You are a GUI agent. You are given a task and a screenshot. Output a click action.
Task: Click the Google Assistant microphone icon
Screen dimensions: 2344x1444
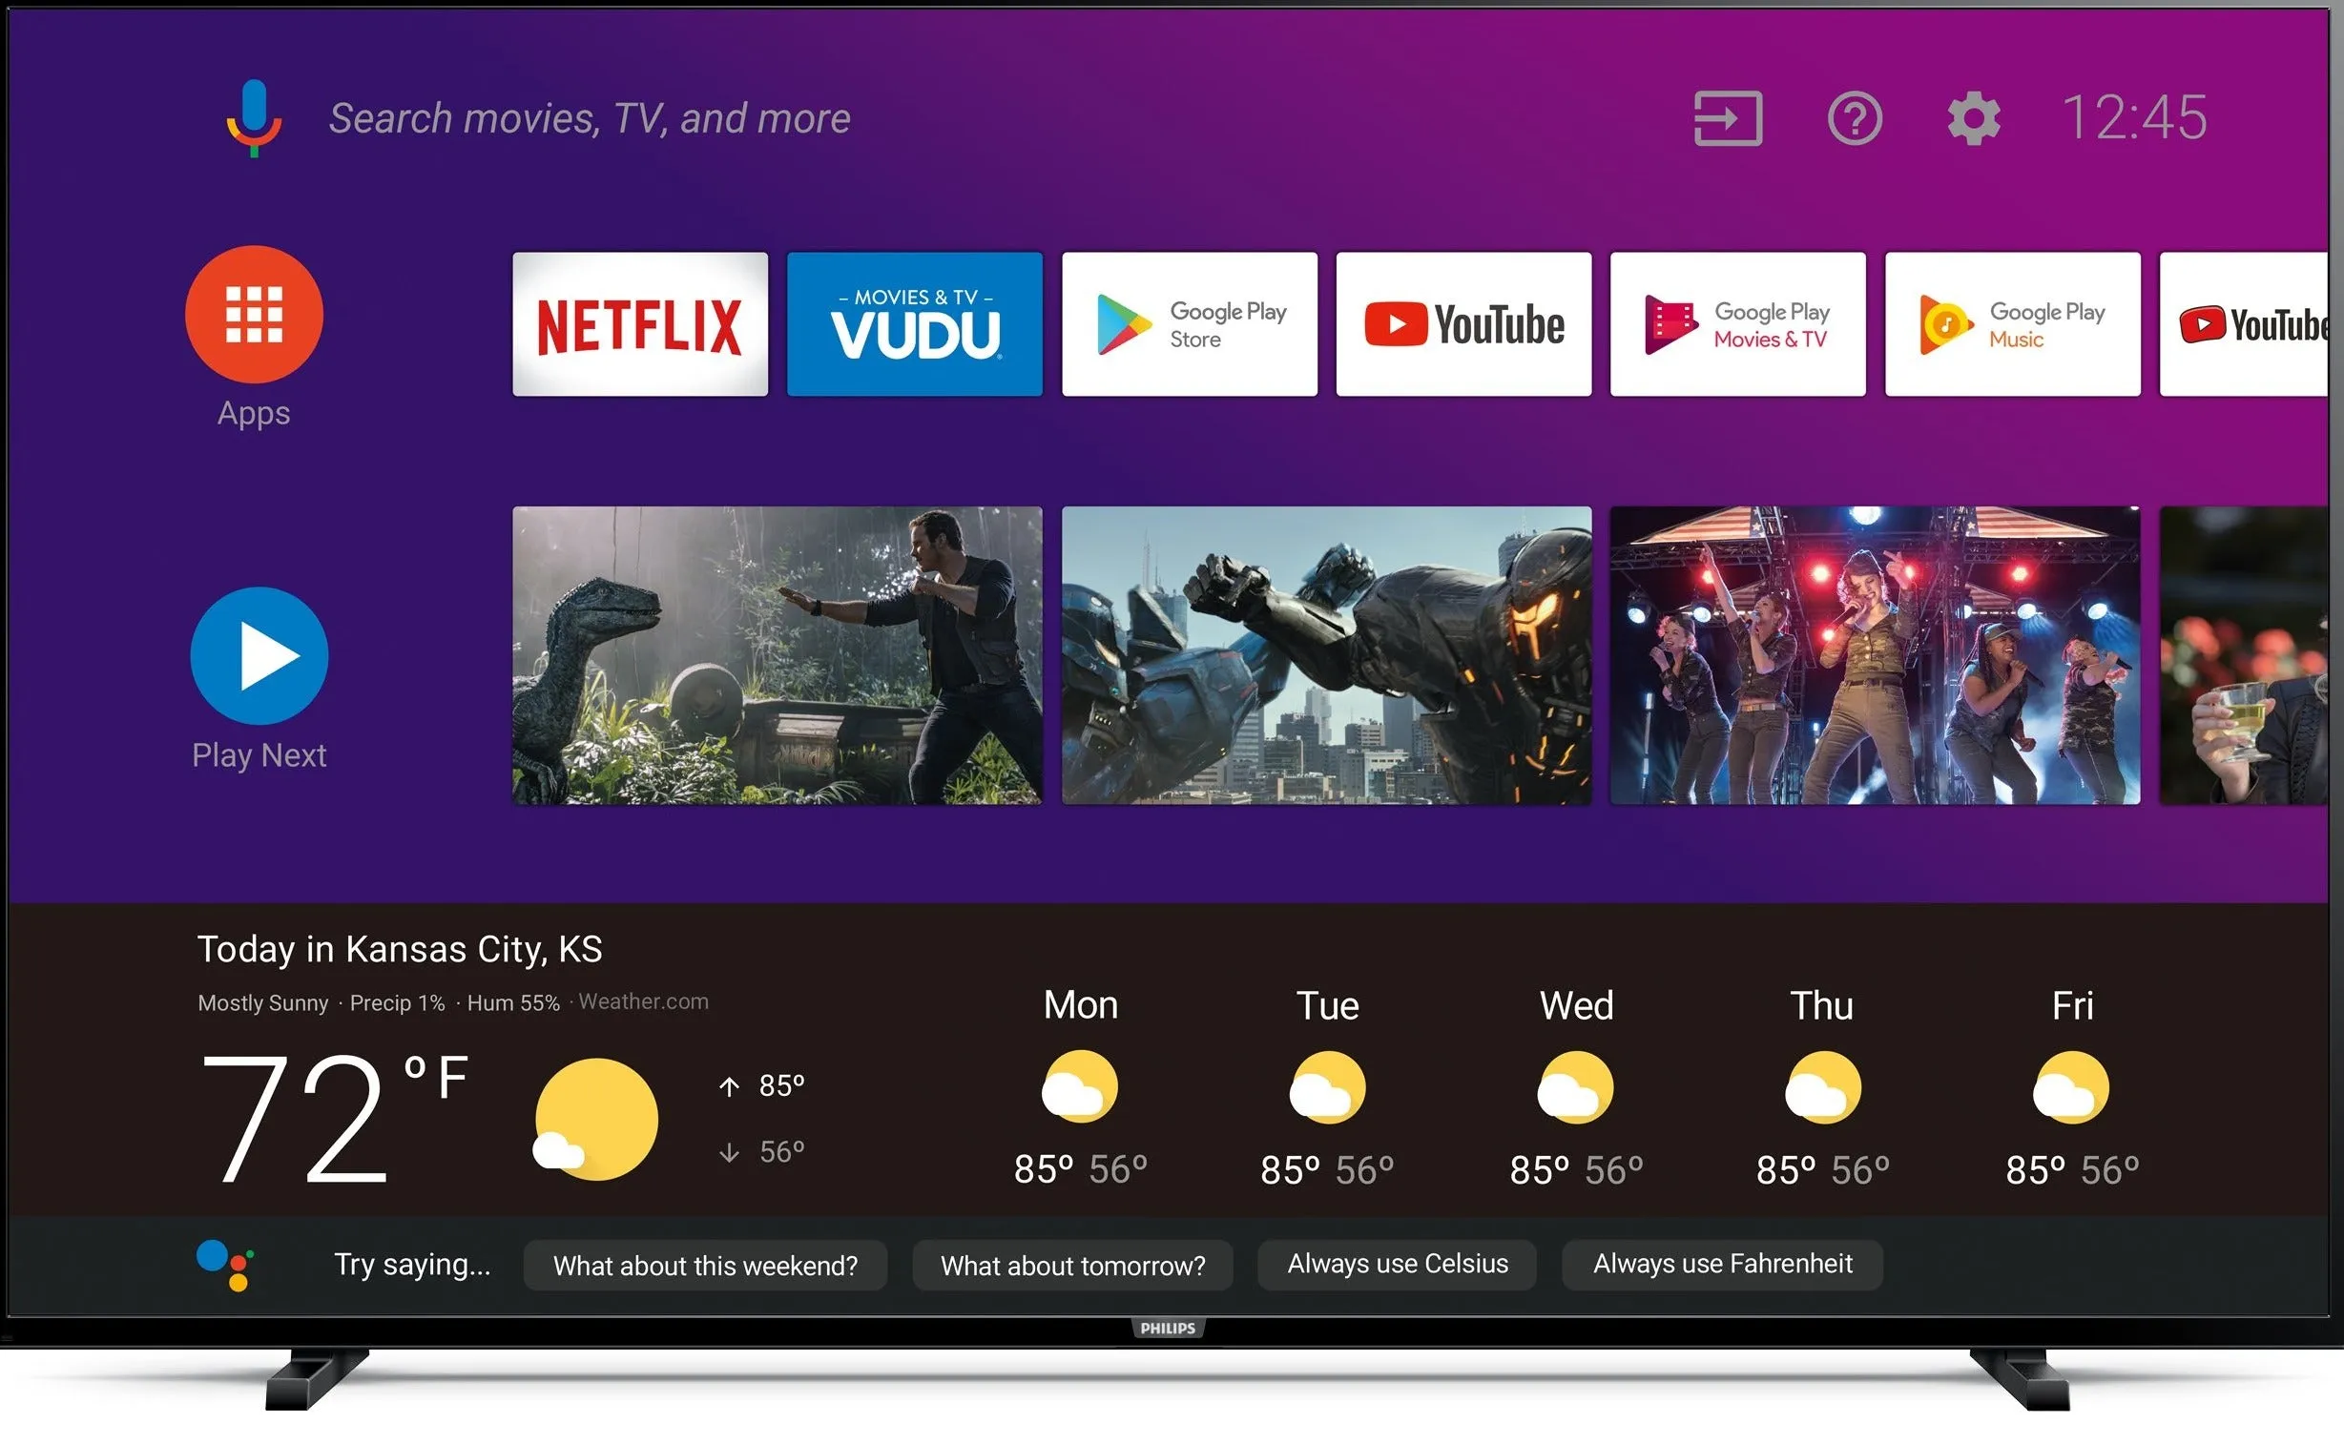tap(253, 115)
